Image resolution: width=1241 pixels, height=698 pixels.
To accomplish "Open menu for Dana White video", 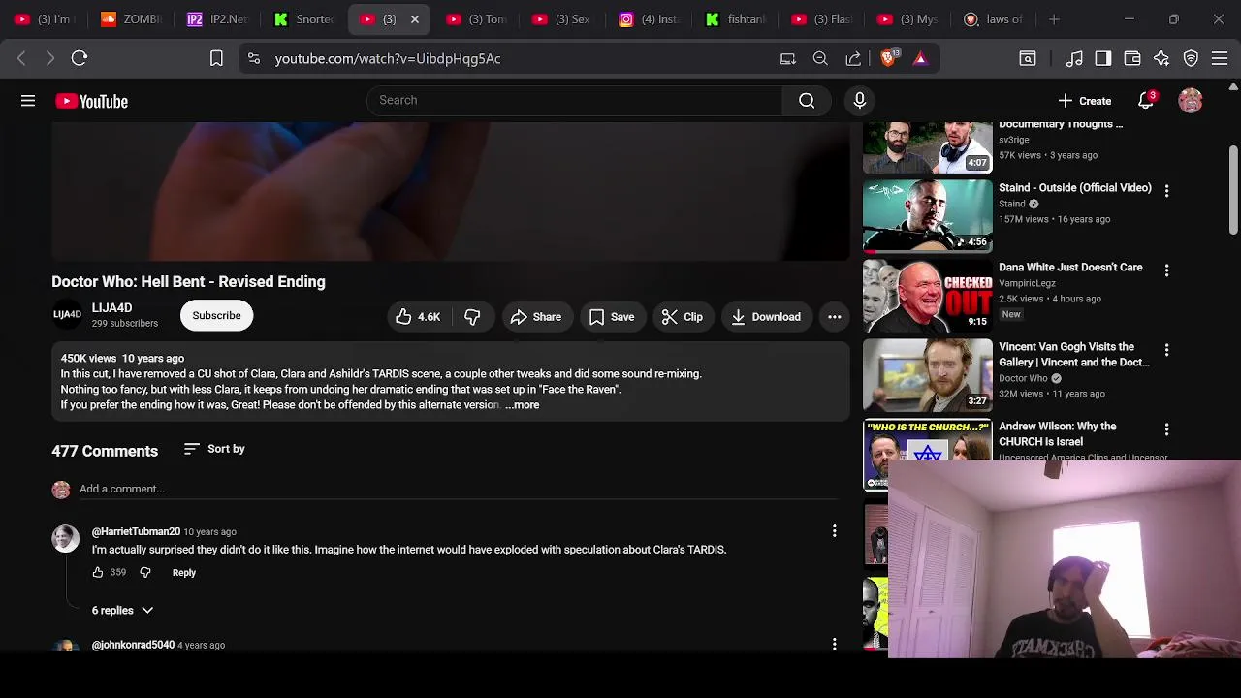I will [1166, 270].
